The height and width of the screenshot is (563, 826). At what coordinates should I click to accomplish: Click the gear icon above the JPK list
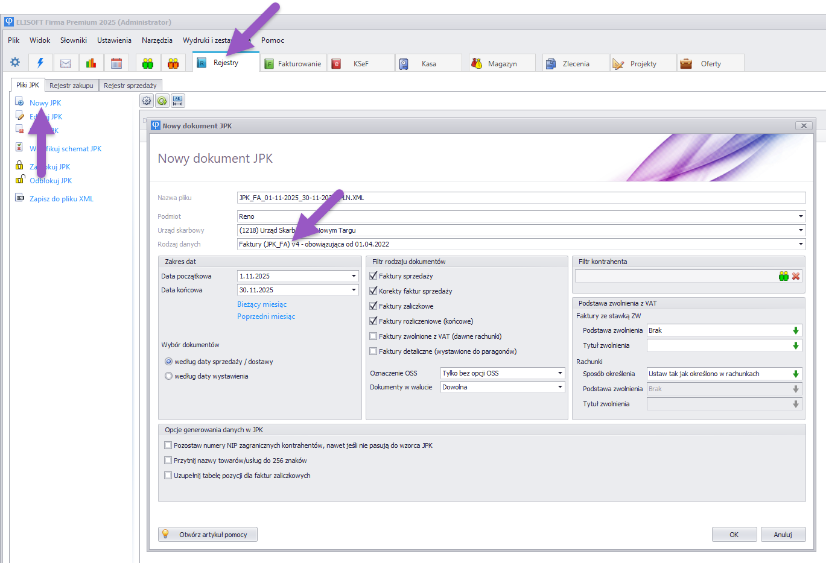(x=147, y=101)
